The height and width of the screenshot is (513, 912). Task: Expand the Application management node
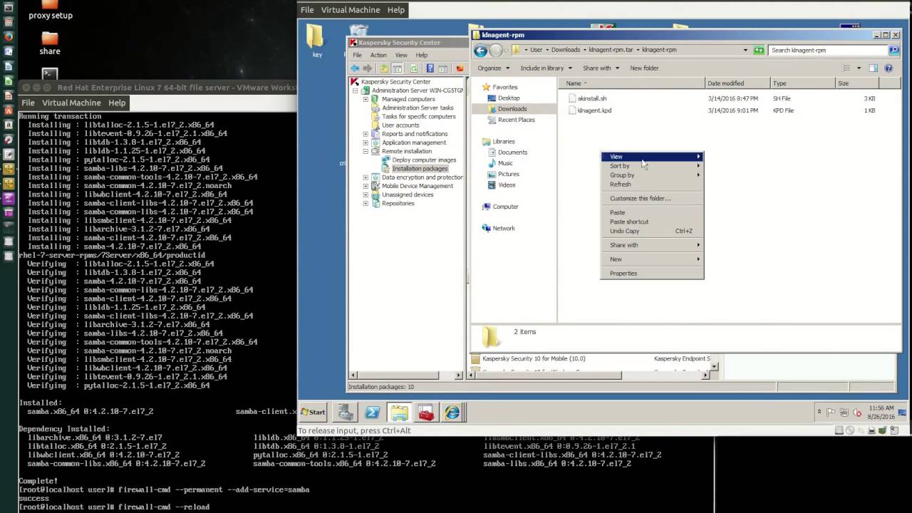point(366,142)
